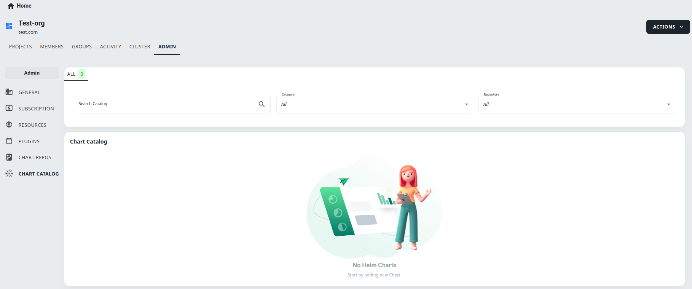
Task: Click the 'Start by adding new Chart' text
Action: pos(375,275)
